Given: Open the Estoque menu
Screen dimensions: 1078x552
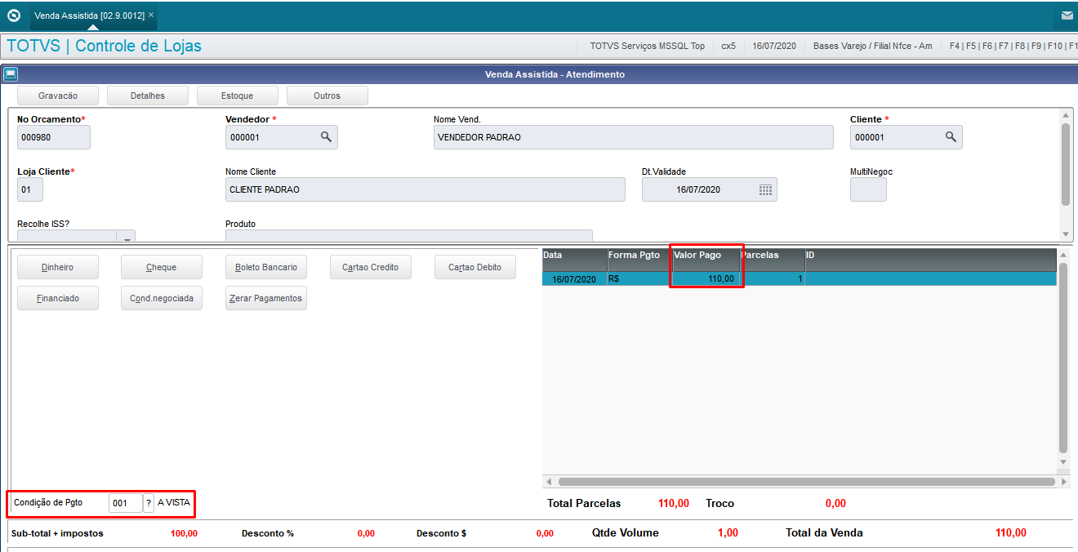Looking at the screenshot, I should click(x=238, y=96).
